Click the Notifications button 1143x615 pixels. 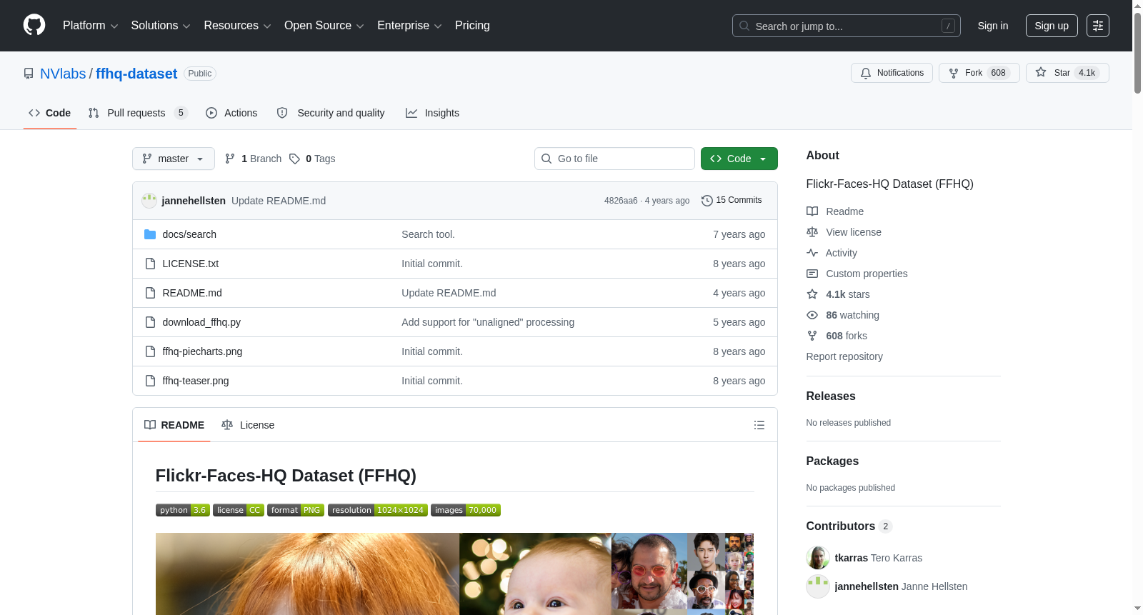pyautogui.click(x=892, y=73)
